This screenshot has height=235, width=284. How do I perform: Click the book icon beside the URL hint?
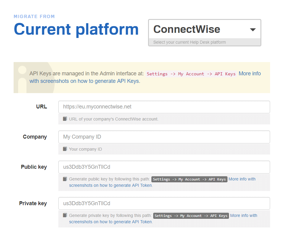[x=65, y=119]
